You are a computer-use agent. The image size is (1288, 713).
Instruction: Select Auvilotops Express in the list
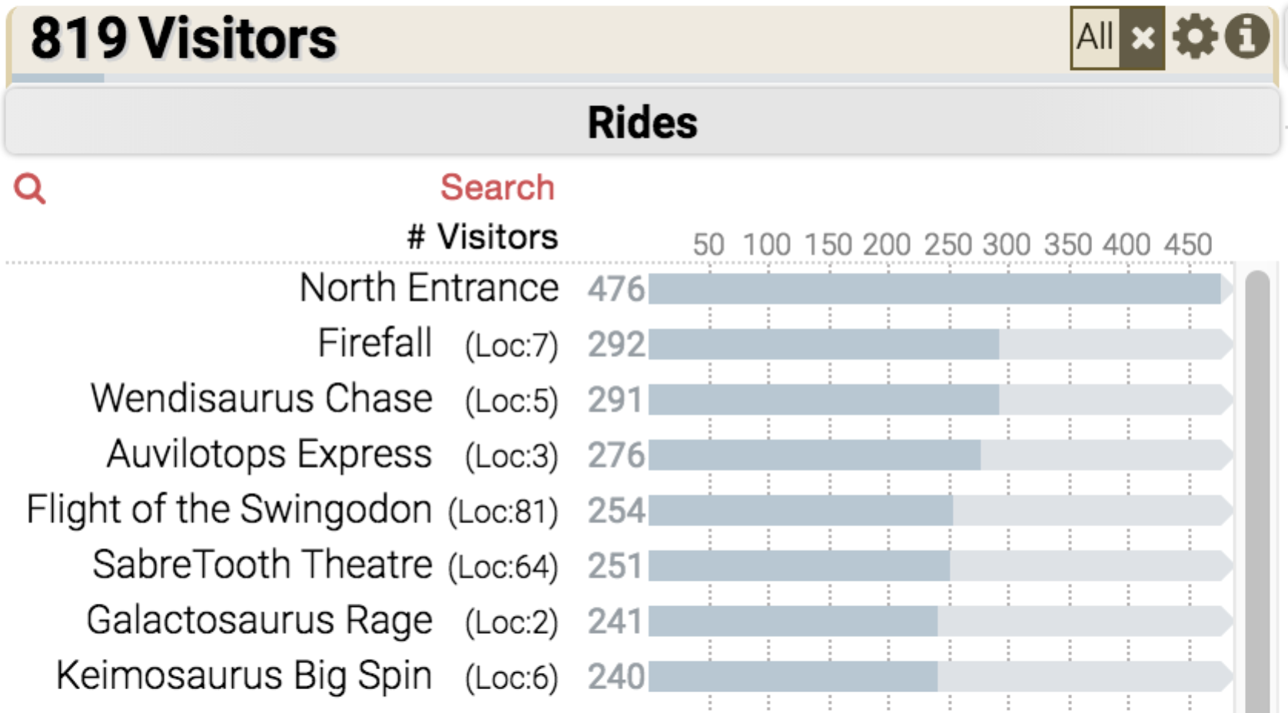pyautogui.click(x=269, y=455)
